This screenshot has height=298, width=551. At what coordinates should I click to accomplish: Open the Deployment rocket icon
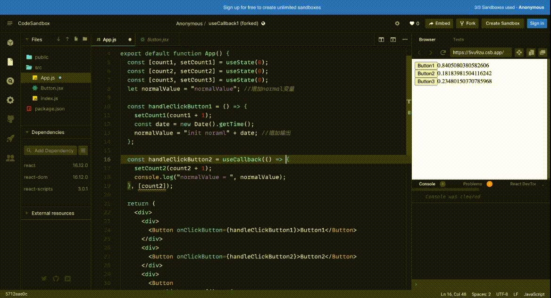(10, 139)
